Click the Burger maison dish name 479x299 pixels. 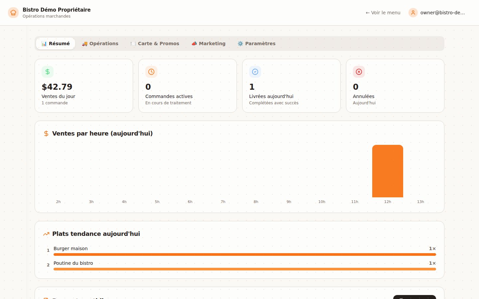coord(71,249)
